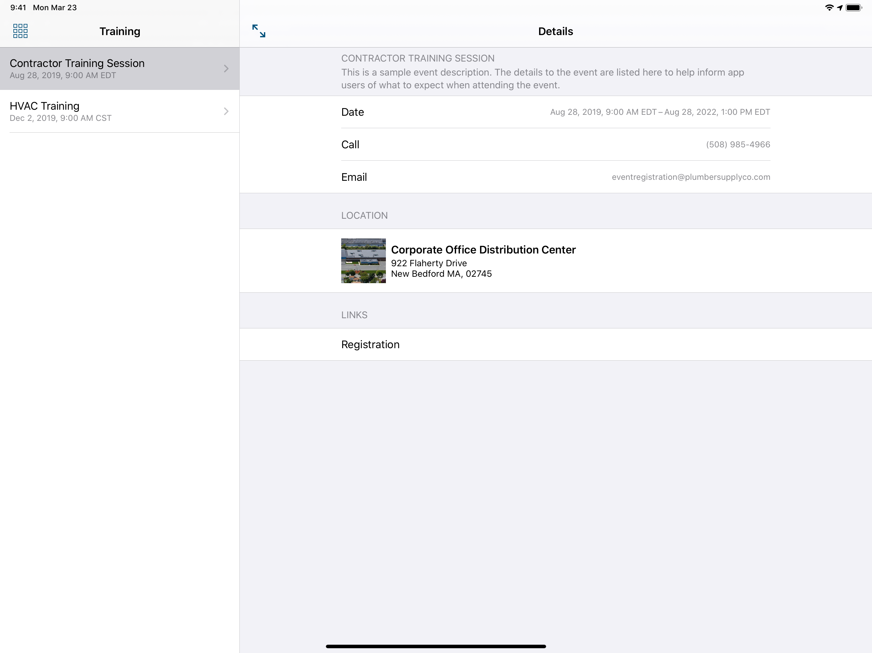
Task: Select Contractor Training Session list row
Action: pos(119,69)
